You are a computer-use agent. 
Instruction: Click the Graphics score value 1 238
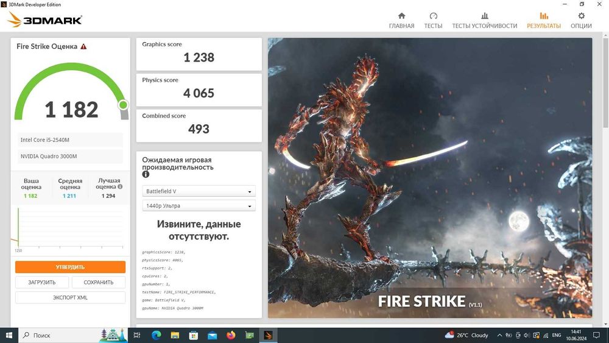point(199,57)
